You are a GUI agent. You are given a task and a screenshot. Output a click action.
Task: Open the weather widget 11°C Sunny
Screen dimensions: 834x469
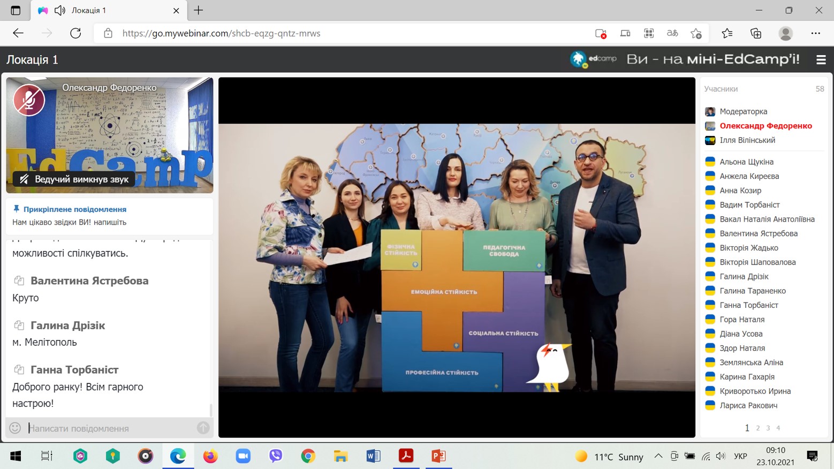pyautogui.click(x=609, y=457)
